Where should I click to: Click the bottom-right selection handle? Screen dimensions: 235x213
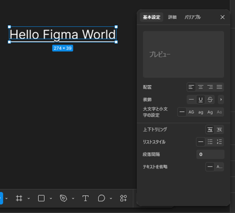click(x=116, y=42)
